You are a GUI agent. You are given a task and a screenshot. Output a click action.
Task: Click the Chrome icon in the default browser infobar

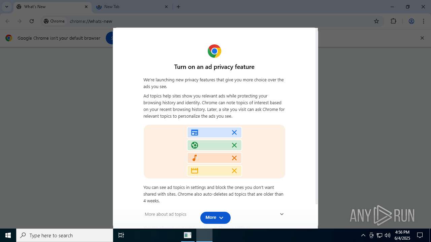point(9,38)
